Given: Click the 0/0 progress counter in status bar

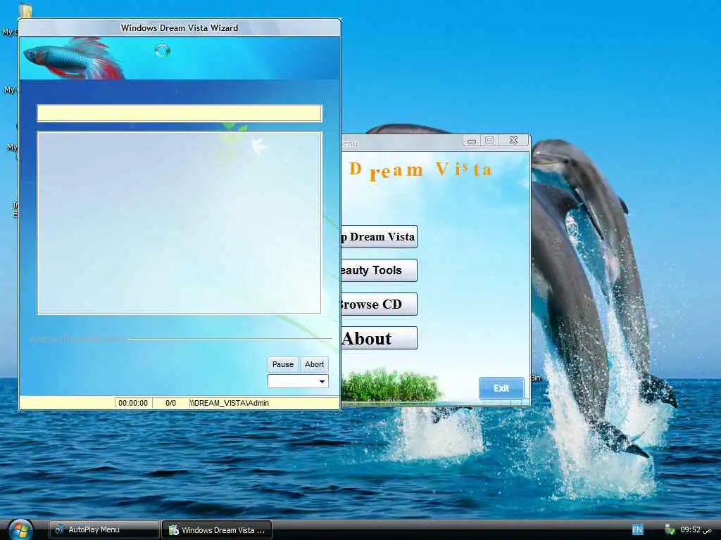Looking at the screenshot, I should pos(170,403).
